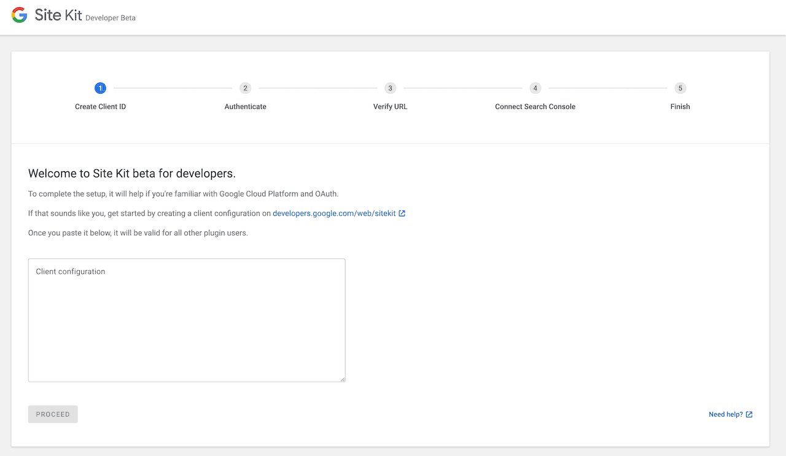Image resolution: width=786 pixels, height=456 pixels.
Task: Click the Welcome to Site Kit beta heading
Action: (132, 174)
